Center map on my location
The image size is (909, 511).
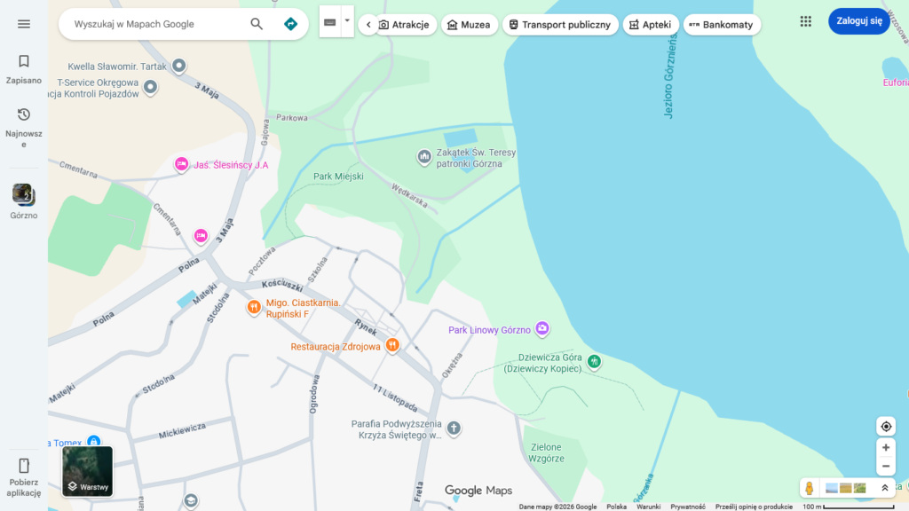point(885,427)
